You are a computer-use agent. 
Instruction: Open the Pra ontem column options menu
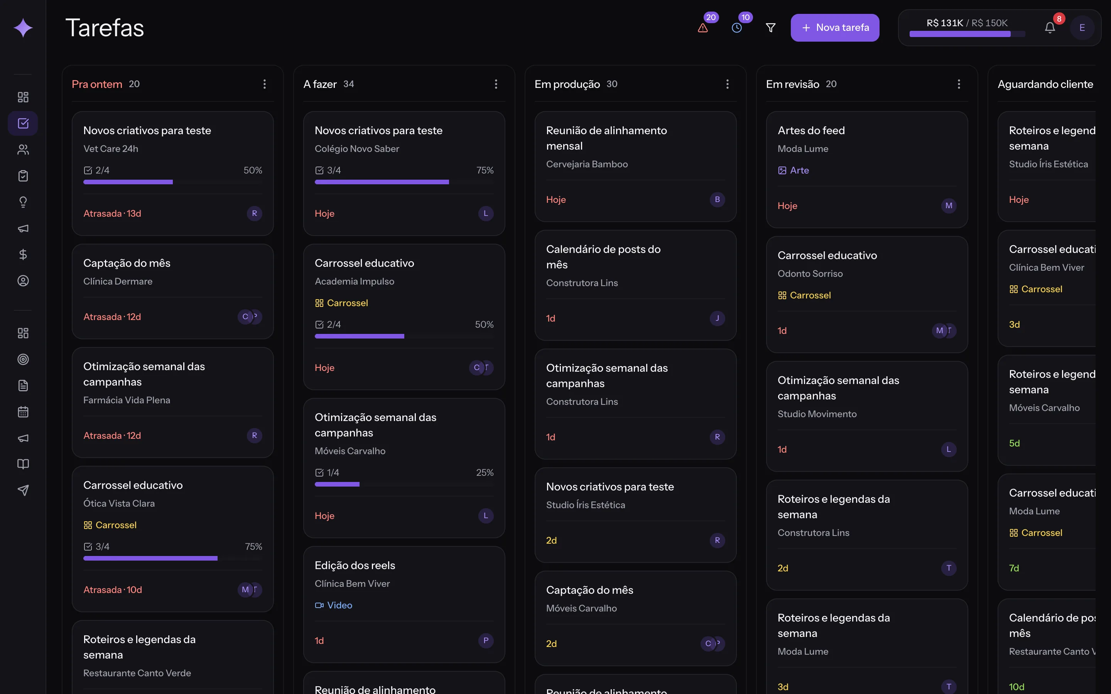[x=264, y=84]
